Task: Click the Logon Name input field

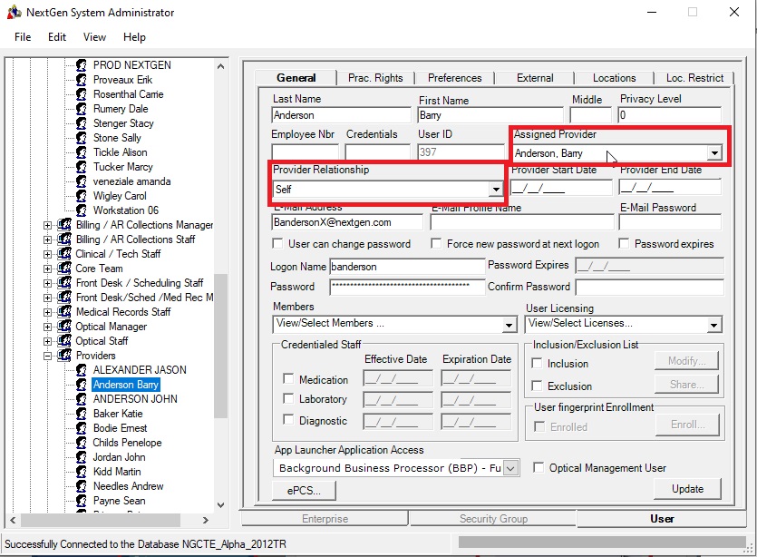Action: click(x=407, y=267)
